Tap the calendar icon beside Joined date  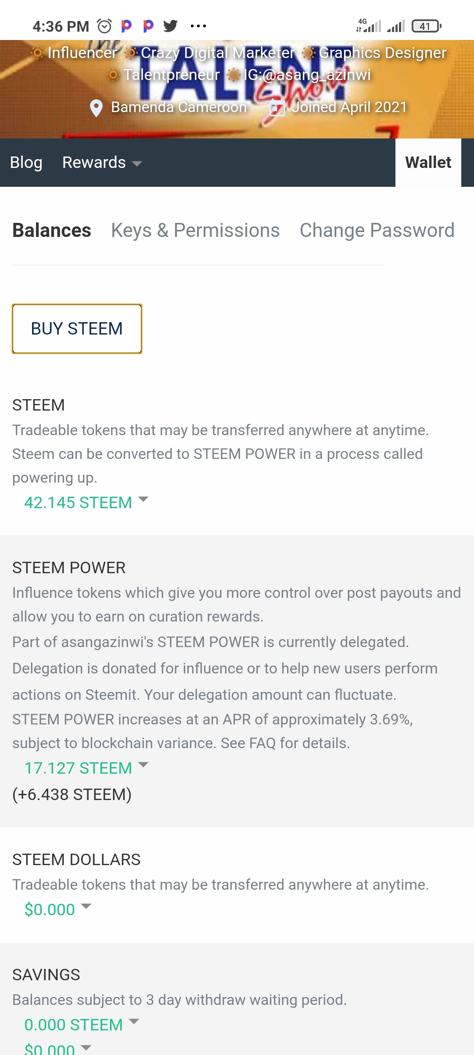tap(277, 108)
